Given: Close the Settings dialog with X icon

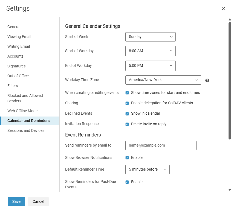Looking at the screenshot, I should [x=223, y=9].
